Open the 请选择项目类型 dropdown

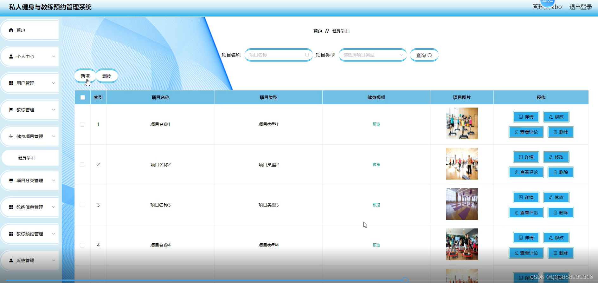[373, 55]
